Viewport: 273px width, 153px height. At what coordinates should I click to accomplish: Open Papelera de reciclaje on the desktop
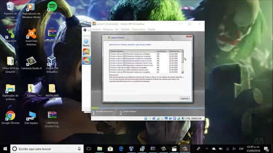coord(10,10)
